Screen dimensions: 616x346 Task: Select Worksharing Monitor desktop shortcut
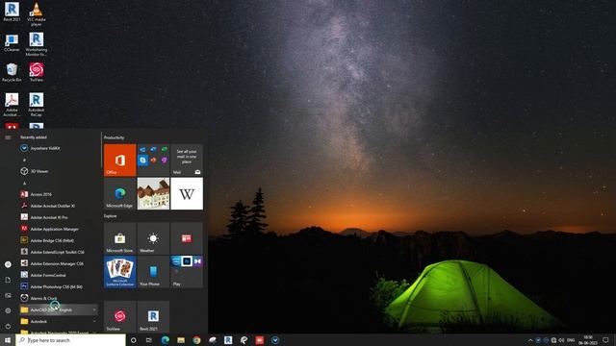[x=37, y=44]
